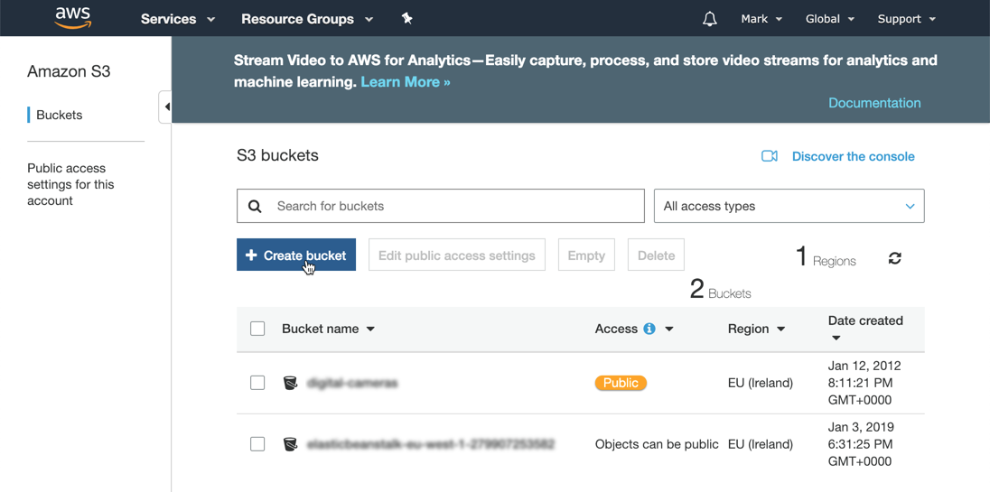Image resolution: width=990 pixels, height=492 pixels.
Task: Open the Services menu
Action: [178, 19]
